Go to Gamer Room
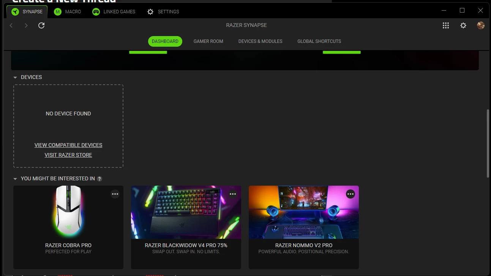The image size is (491, 276). pyautogui.click(x=208, y=41)
